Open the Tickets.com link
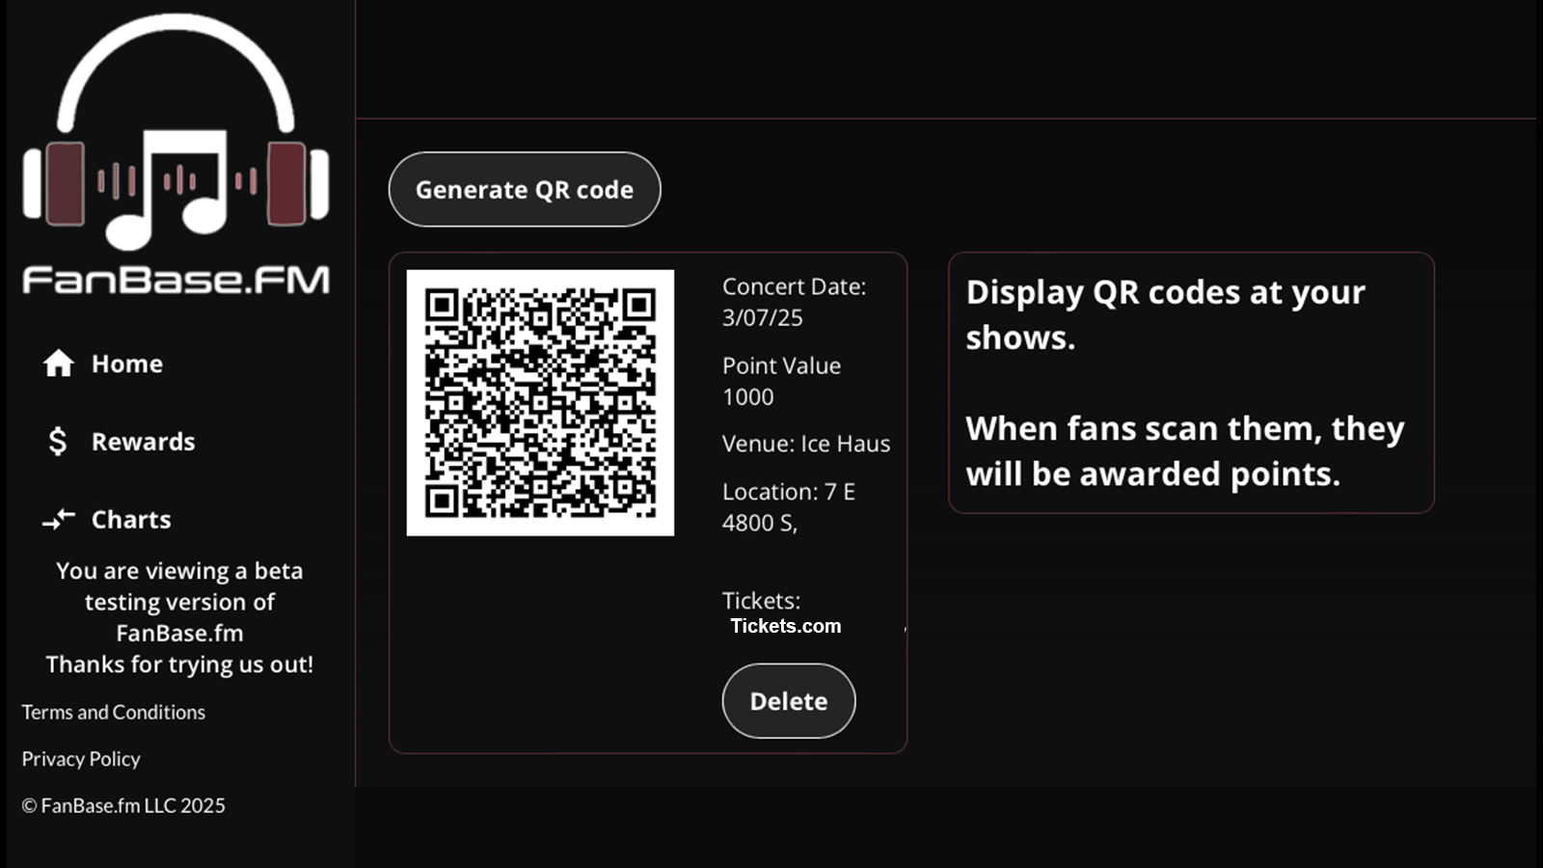This screenshot has width=1543, height=868. point(786,626)
